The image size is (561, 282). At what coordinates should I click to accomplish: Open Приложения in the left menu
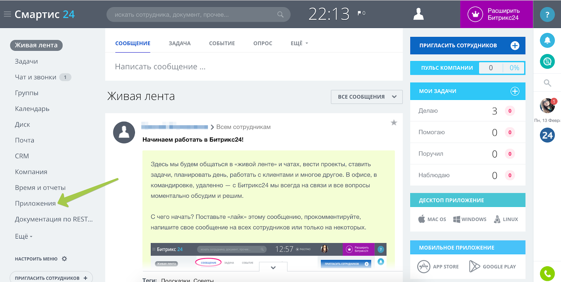point(35,203)
